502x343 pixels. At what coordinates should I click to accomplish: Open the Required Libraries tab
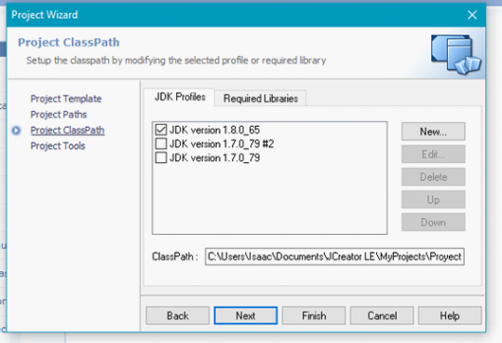point(261,99)
